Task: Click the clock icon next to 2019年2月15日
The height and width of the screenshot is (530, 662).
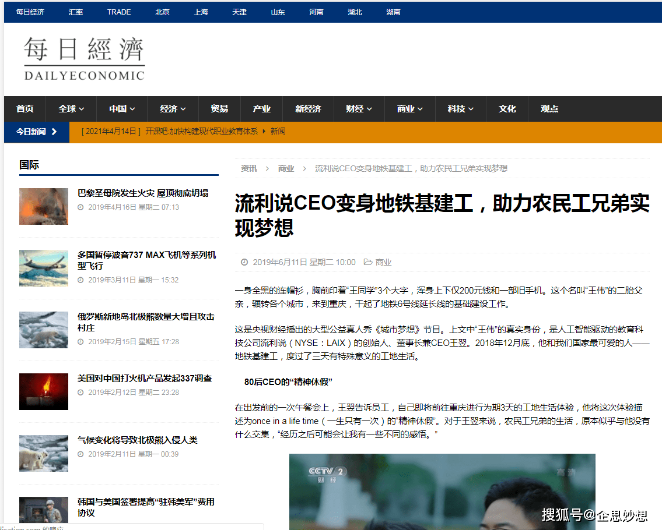Action: [x=80, y=342]
